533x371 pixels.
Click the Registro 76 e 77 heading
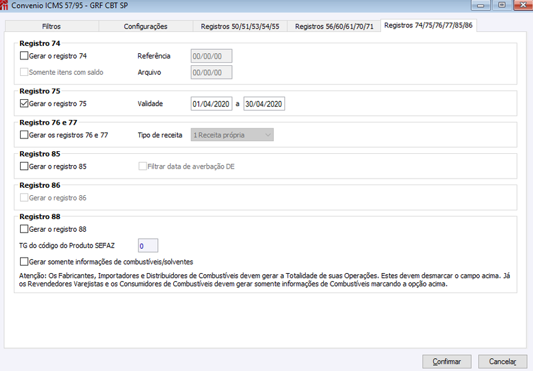click(48, 123)
